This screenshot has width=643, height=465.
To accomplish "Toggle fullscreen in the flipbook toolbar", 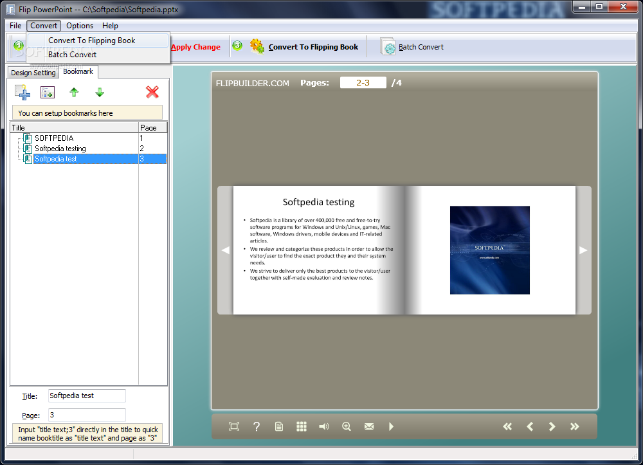I will click(x=234, y=426).
